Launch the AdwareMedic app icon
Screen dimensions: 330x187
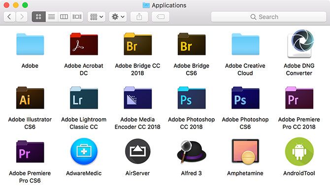[x=84, y=152]
